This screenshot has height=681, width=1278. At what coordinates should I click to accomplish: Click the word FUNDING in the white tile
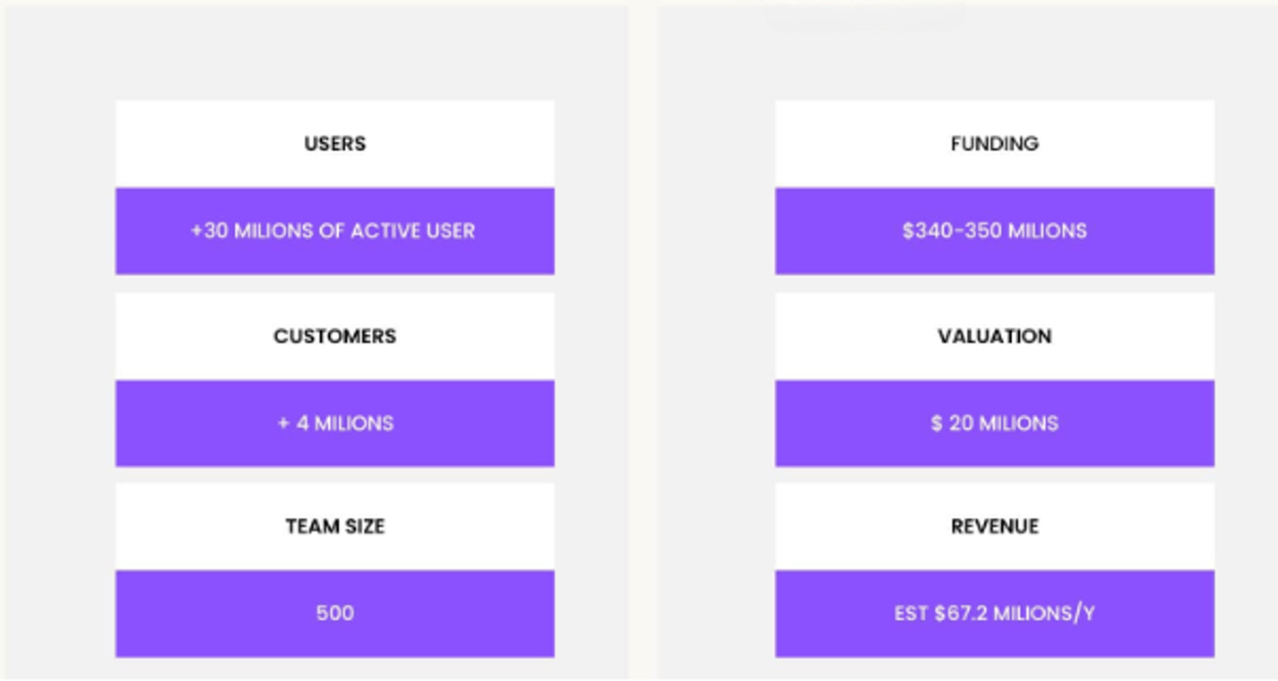(x=994, y=143)
